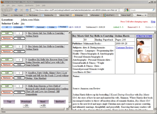The width and height of the screenshot is (157, 114).
Task: Add item 1 Boy Meets Girl
Action: (x=7, y=33)
